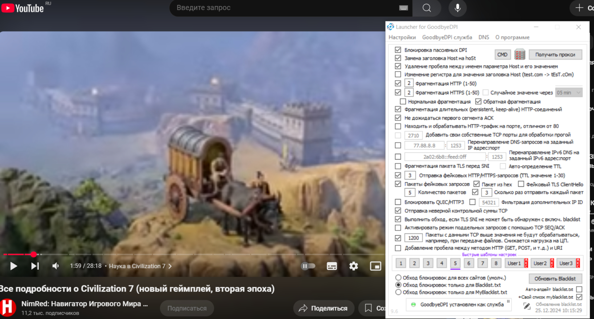The image size is (594, 319).
Task: Toggle 'Отправка неверной контрольной суммы TCP' checkbox
Action: tap(398, 211)
